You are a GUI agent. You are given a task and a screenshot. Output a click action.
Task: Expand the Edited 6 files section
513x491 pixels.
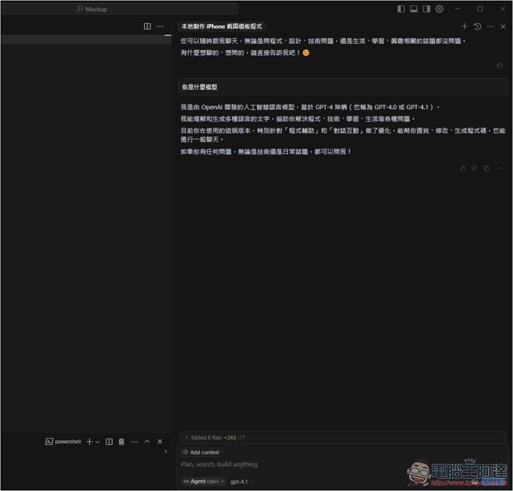(x=187, y=438)
